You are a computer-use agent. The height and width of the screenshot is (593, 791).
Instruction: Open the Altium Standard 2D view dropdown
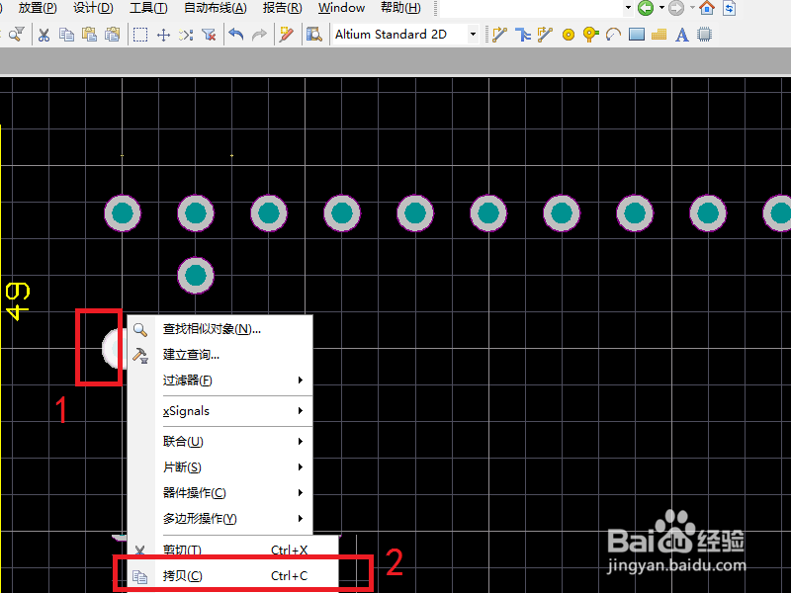(x=476, y=34)
